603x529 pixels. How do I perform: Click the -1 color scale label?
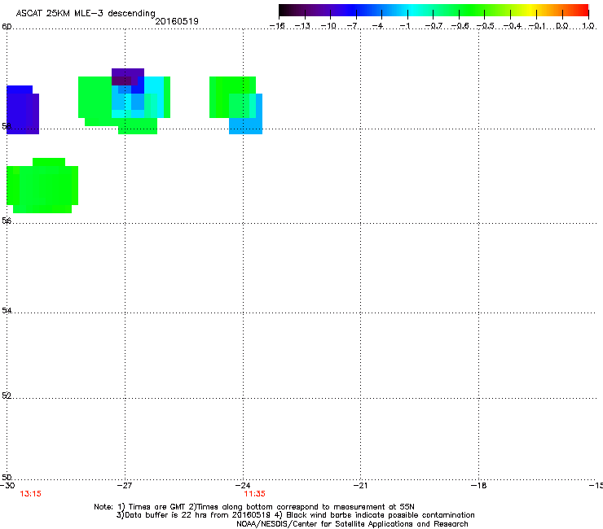pyautogui.click(x=404, y=26)
